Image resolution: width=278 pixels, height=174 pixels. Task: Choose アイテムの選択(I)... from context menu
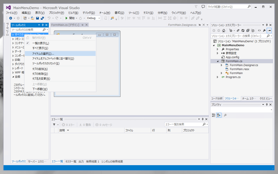click(x=60, y=54)
